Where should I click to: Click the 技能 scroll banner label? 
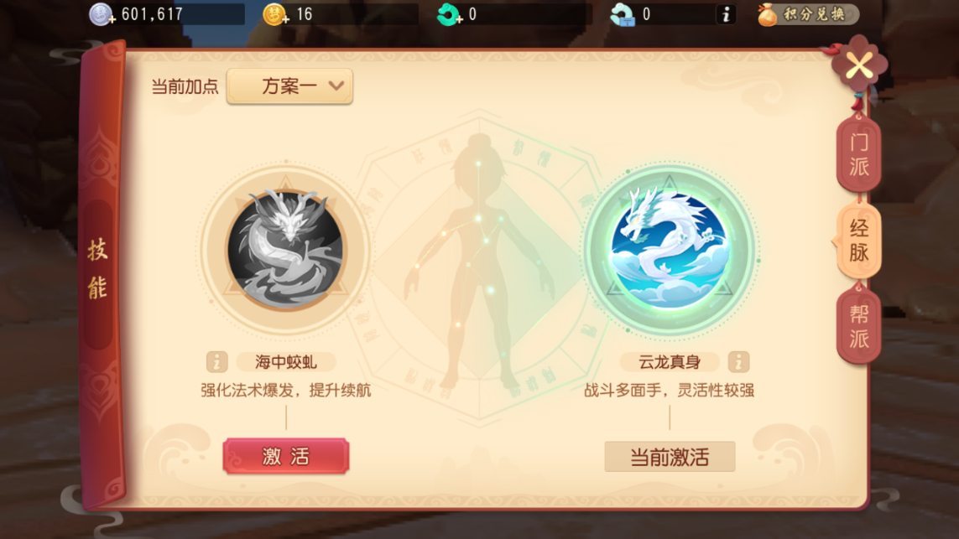click(x=98, y=269)
